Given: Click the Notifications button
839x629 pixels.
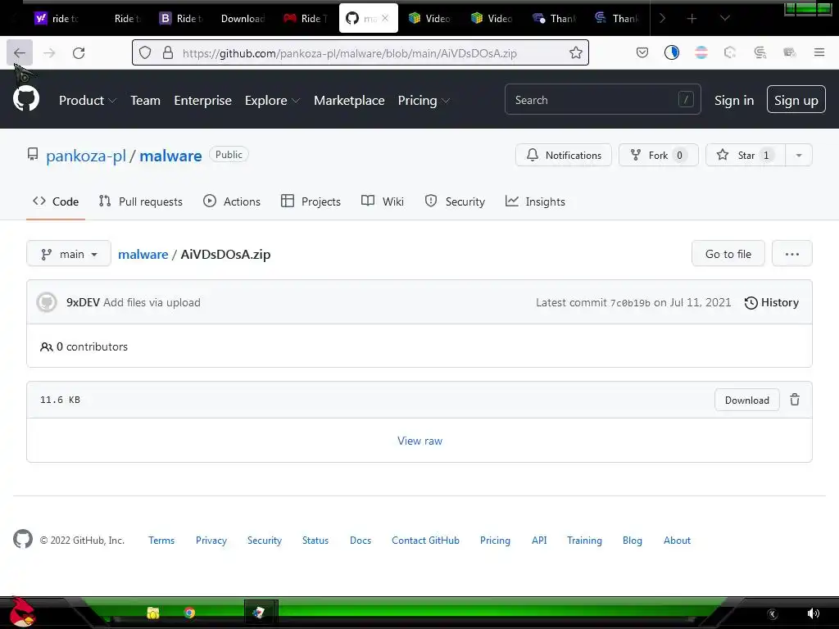Looking at the screenshot, I should click(564, 155).
